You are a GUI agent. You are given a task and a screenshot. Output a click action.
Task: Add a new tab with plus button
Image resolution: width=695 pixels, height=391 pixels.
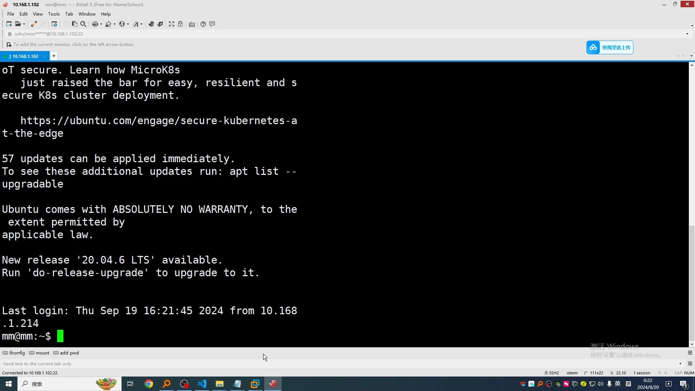click(54, 56)
